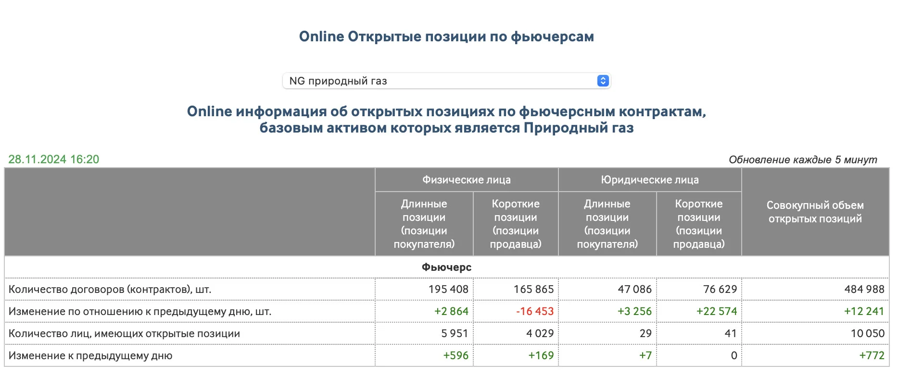Click the value 195 408
The height and width of the screenshot is (388, 911).
(448, 290)
